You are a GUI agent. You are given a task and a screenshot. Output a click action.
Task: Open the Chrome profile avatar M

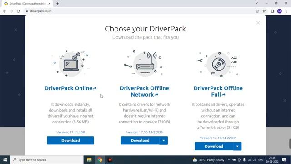click(x=280, y=11)
